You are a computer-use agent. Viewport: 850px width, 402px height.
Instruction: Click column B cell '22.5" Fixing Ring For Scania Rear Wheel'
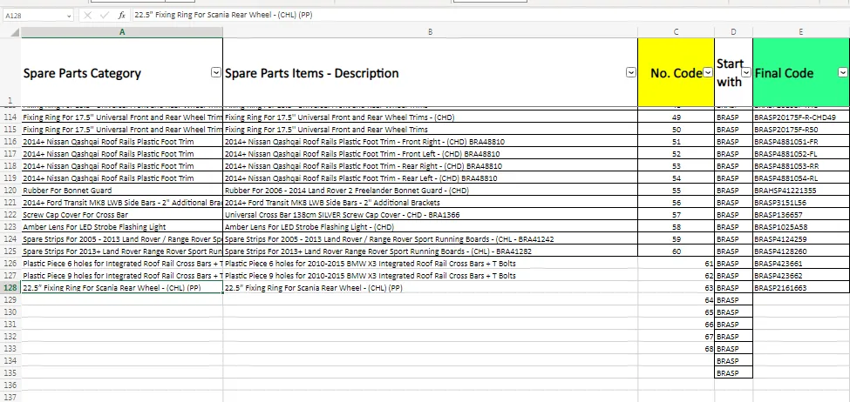tap(430, 288)
